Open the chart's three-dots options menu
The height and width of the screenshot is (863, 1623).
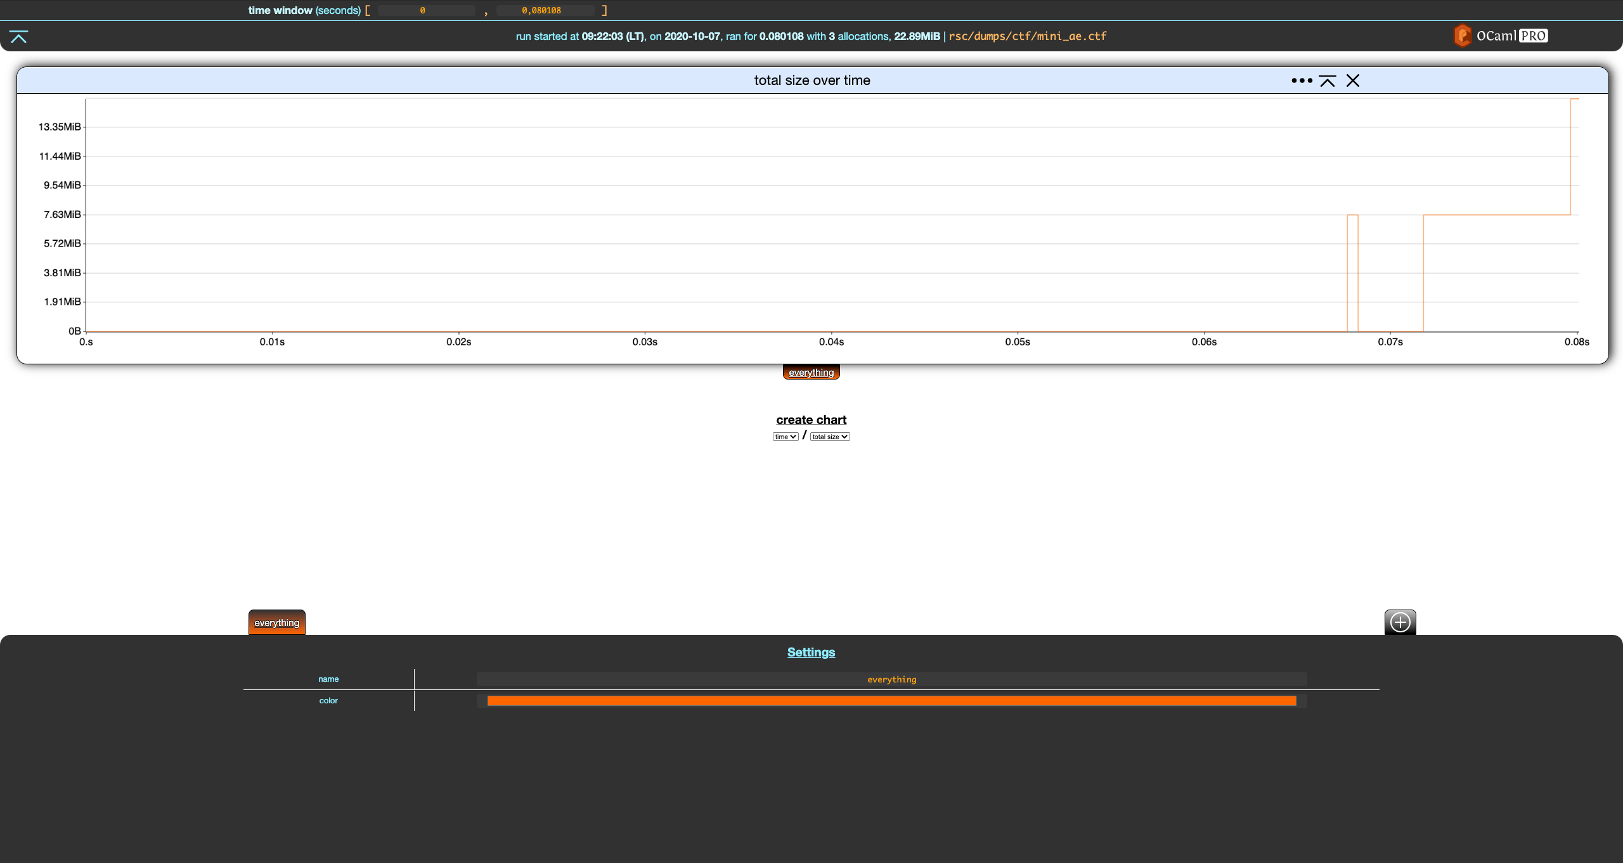tap(1302, 80)
